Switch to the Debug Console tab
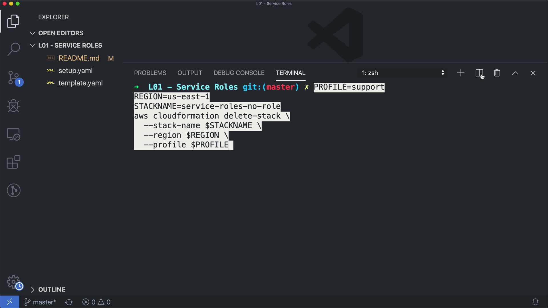This screenshot has width=548, height=308. [x=239, y=73]
